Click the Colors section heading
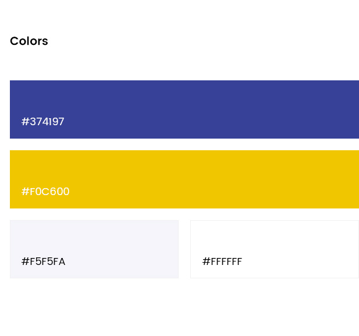359x336 pixels. click(29, 41)
